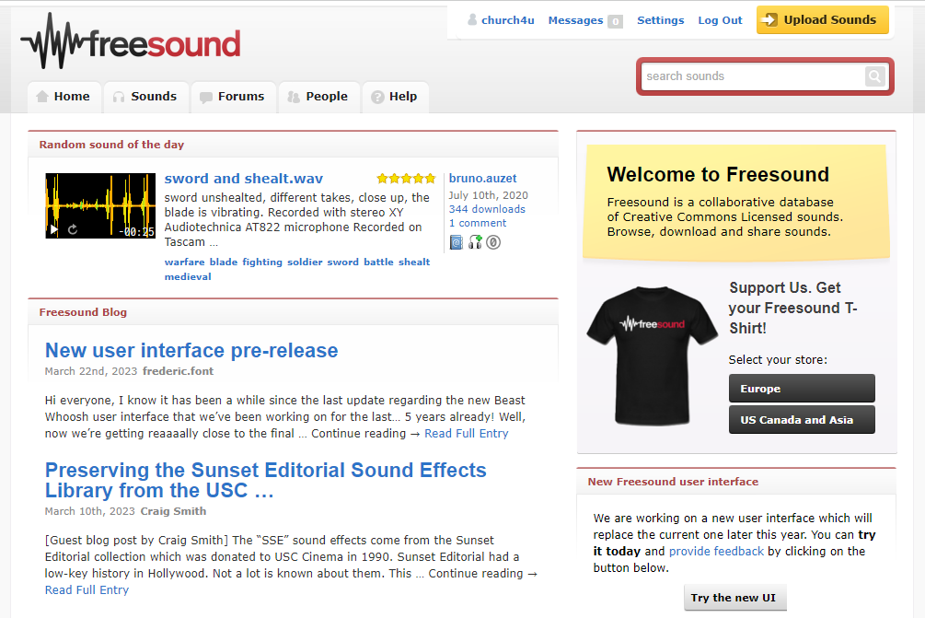The height and width of the screenshot is (618, 925).
Task: Click the blue address book icon
Action: 456,242
